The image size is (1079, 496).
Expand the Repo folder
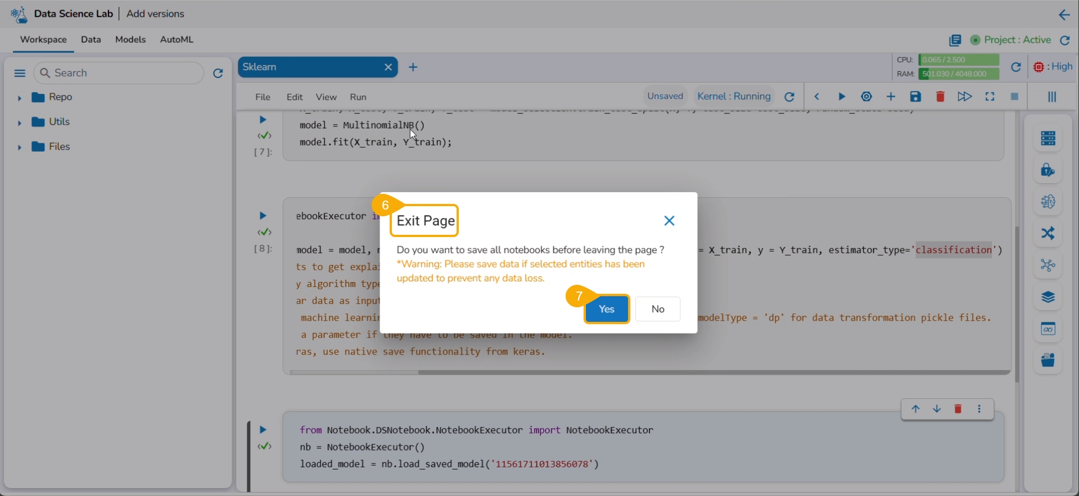pos(19,98)
